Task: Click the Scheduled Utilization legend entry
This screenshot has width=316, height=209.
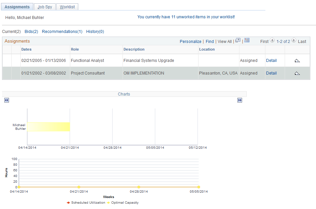Action: [x=86, y=203]
